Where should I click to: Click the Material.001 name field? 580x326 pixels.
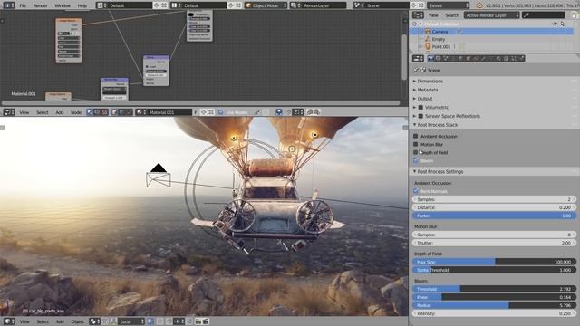[x=170, y=112]
